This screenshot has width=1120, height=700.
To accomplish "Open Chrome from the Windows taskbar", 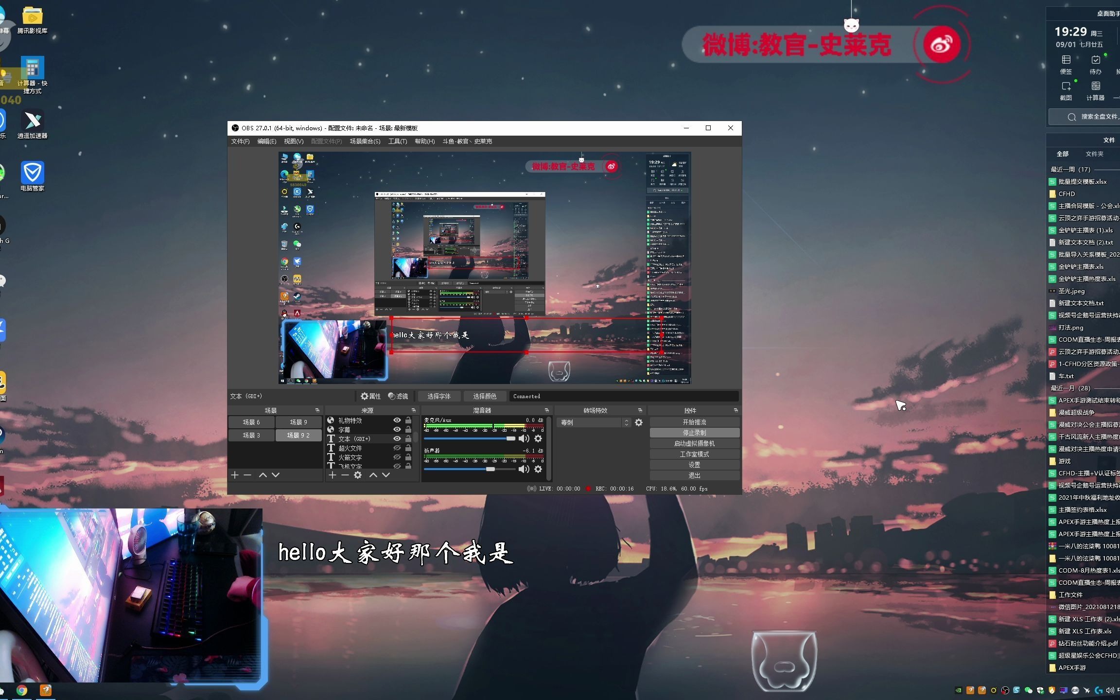I will (22, 690).
